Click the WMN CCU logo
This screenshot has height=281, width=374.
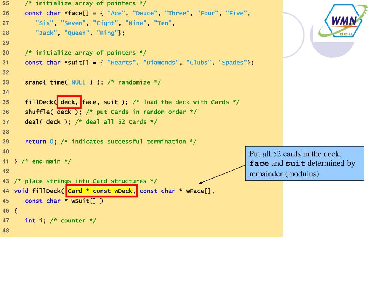pos(344,21)
